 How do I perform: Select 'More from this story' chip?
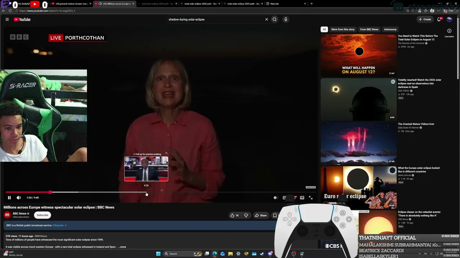pyautogui.click(x=343, y=29)
